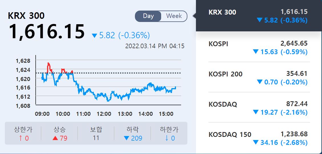Click KOSDAQ's blue down triangle icon

point(256,112)
